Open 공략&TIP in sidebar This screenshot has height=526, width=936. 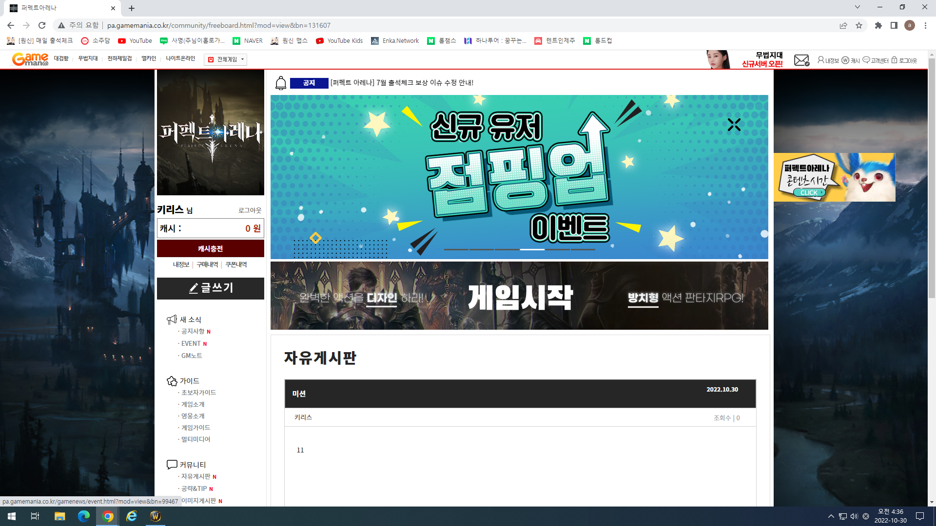pyautogui.click(x=194, y=488)
